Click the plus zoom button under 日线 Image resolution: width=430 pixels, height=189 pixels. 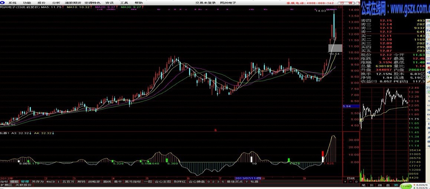click(345, 182)
